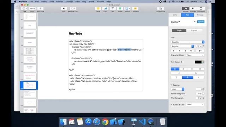The height and width of the screenshot is (127, 226).
Task: Open the Arrange menu
Action: [x=69, y=1]
